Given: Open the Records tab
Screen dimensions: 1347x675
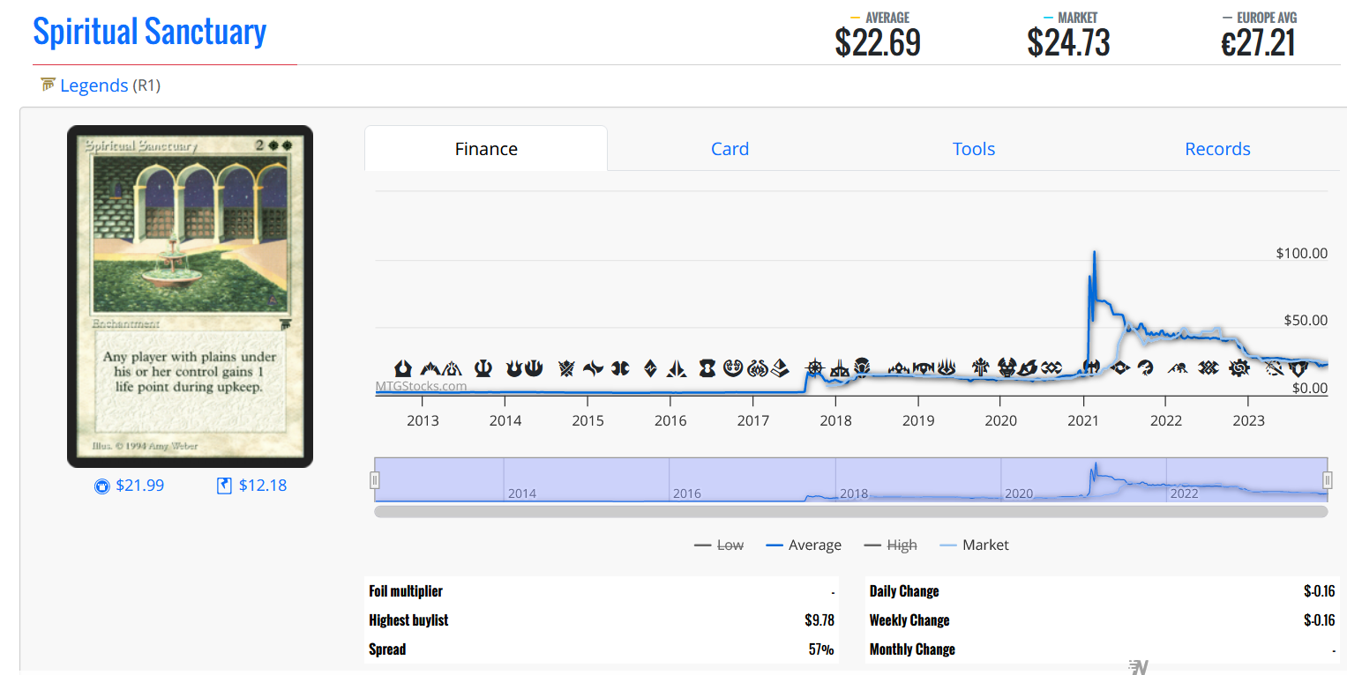Looking at the screenshot, I should pos(1217,148).
